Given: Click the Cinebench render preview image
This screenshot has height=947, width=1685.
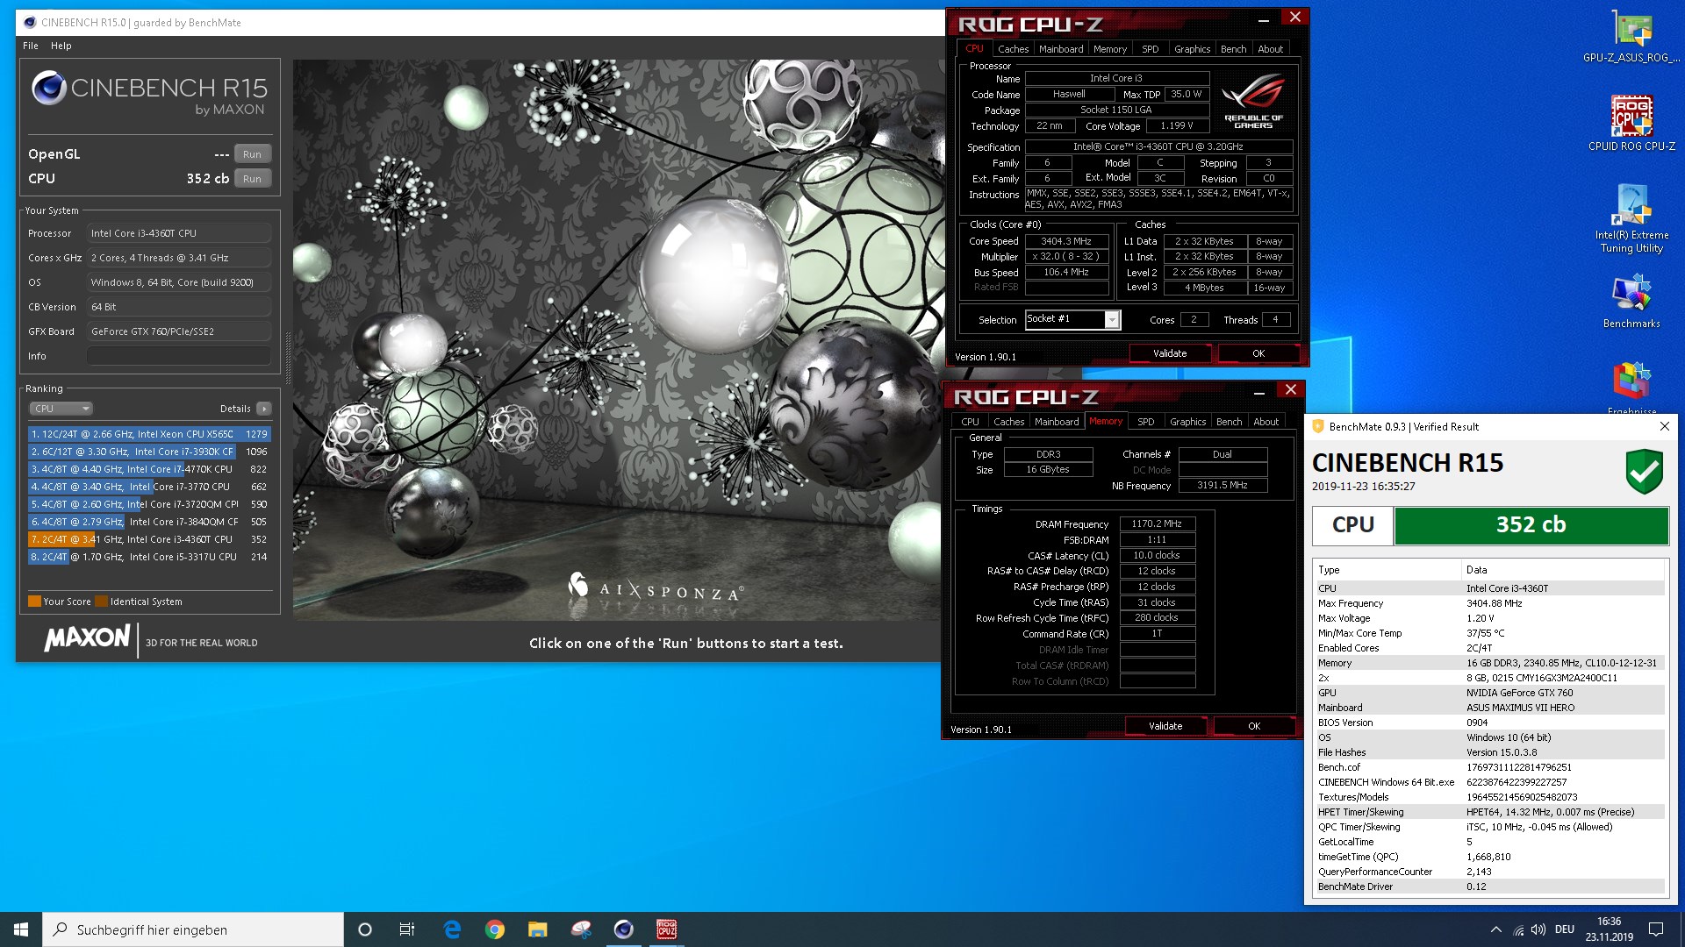Looking at the screenshot, I should click(x=617, y=340).
